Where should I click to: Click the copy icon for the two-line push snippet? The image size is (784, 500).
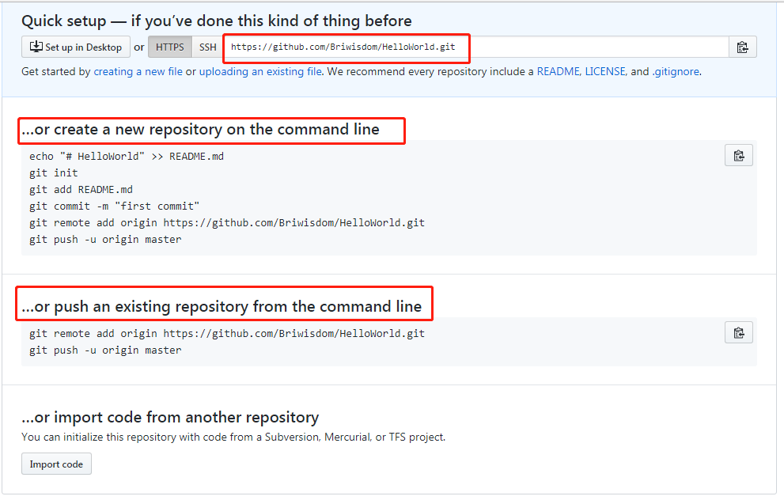coord(738,332)
